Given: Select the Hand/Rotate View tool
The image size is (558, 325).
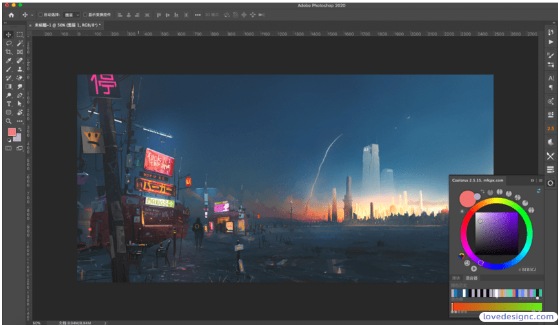Looking at the screenshot, I should (x=19, y=112).
